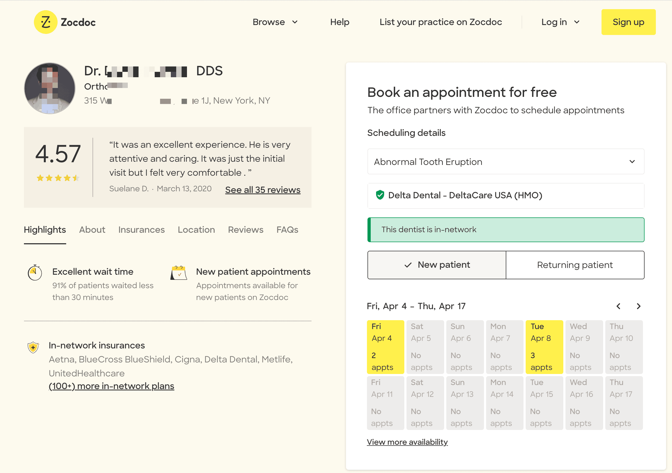Image resolution: width=672 pixels, height=473 pixels.
Task: Click the green verified shield icon
Action: (x=380, y=195)
